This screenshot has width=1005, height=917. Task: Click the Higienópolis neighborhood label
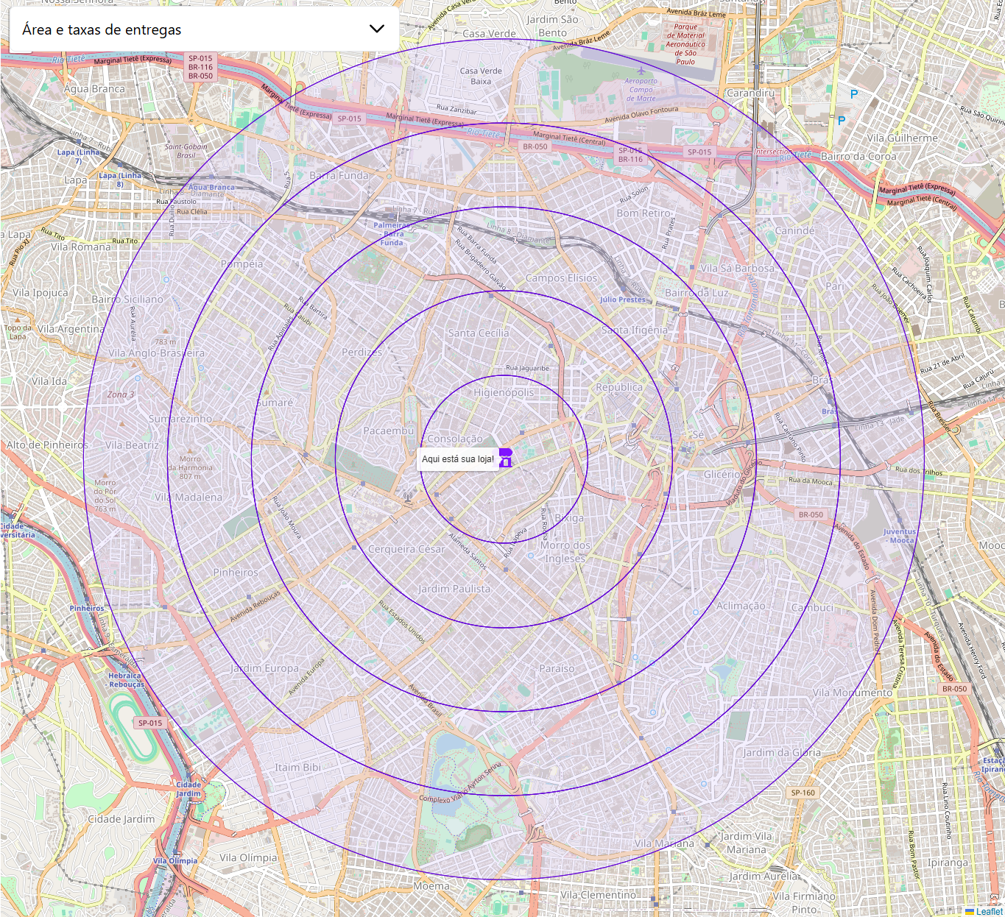[x=504, y=392]
